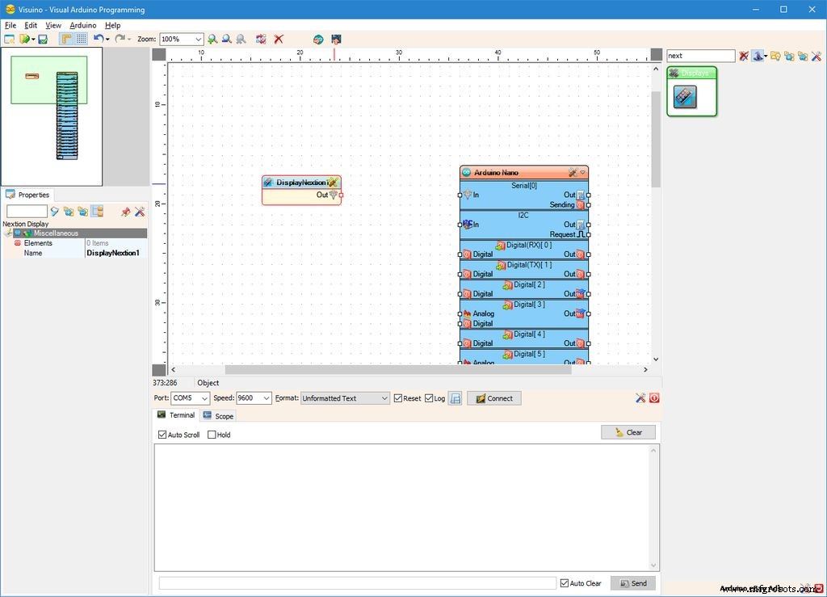Enable the Hold checkbox
This screenshot has height=597, width=827.
point(212,435)
